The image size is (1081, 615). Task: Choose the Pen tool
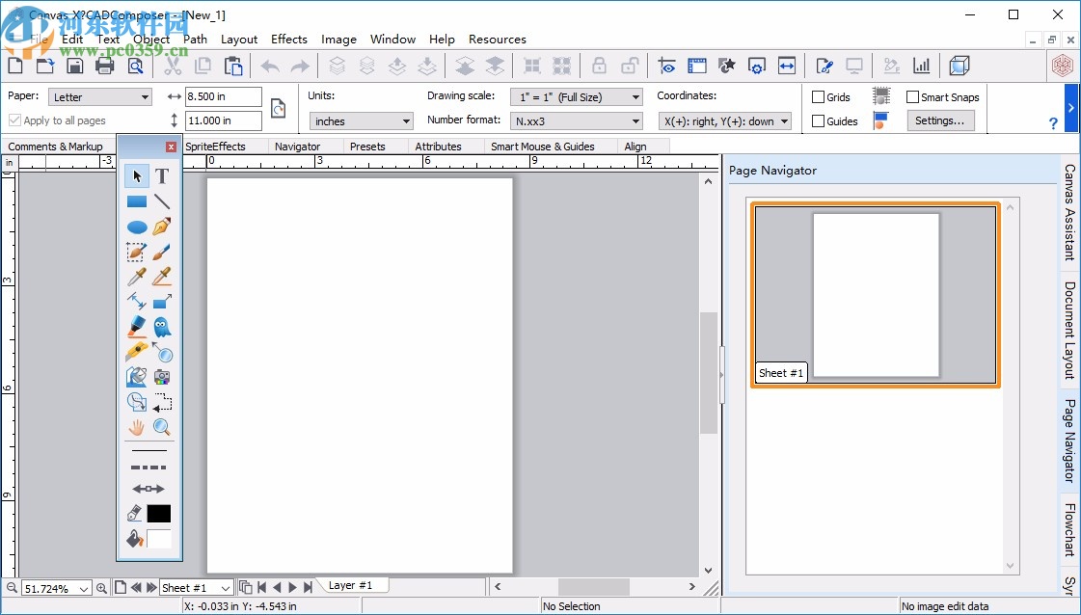(162, 227)
